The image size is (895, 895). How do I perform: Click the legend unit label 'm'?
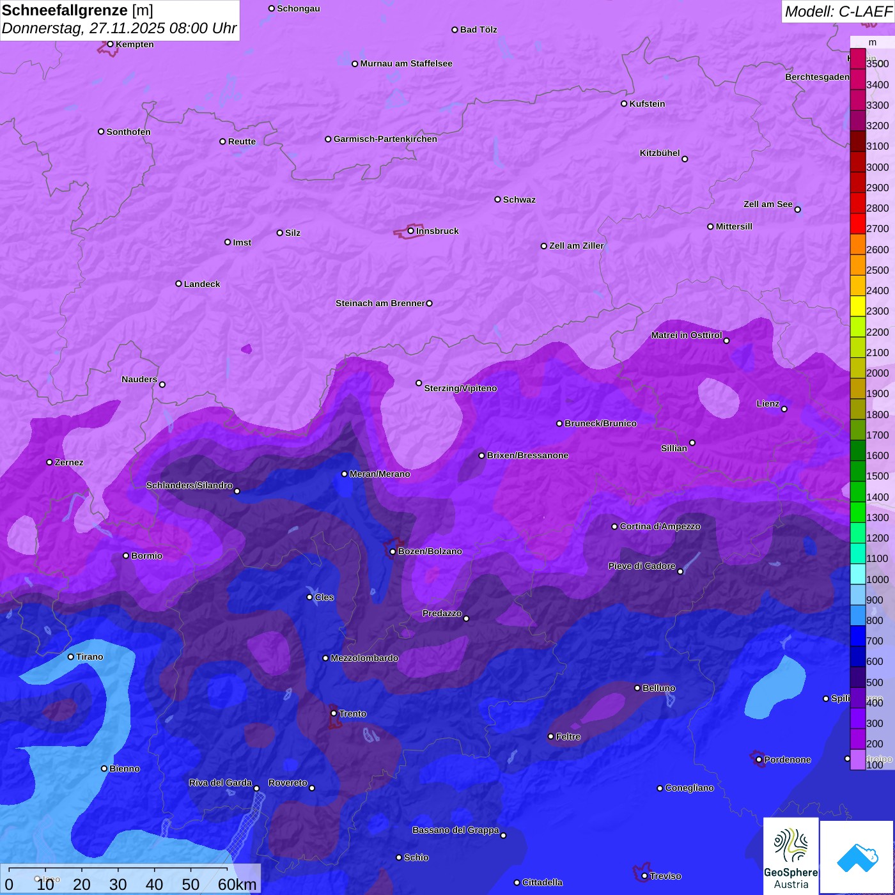(873, 42)
